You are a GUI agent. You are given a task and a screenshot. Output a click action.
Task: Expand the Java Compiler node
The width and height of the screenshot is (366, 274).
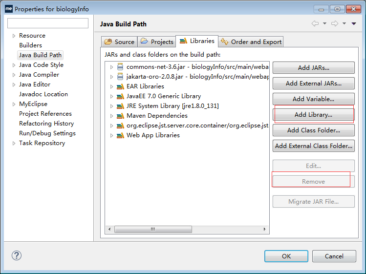[x=14, y=75]
